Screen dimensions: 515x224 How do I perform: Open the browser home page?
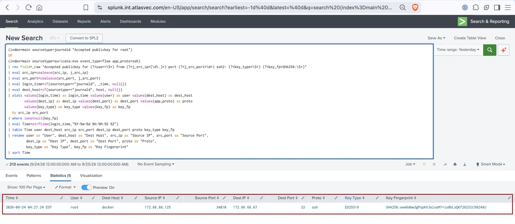[39, 7]
